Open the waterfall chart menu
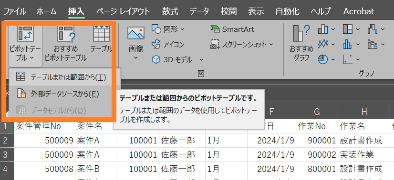The image size is (394, 180). click(376, 29)
